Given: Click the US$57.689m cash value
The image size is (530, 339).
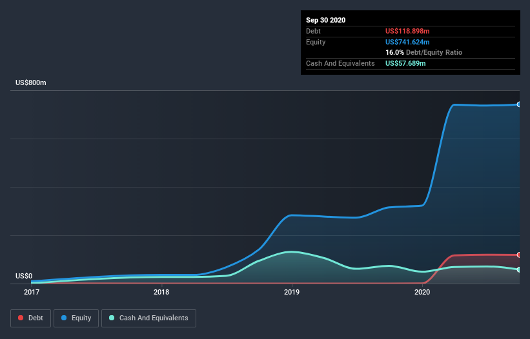Looking at the screenshot, I should 405,63.
